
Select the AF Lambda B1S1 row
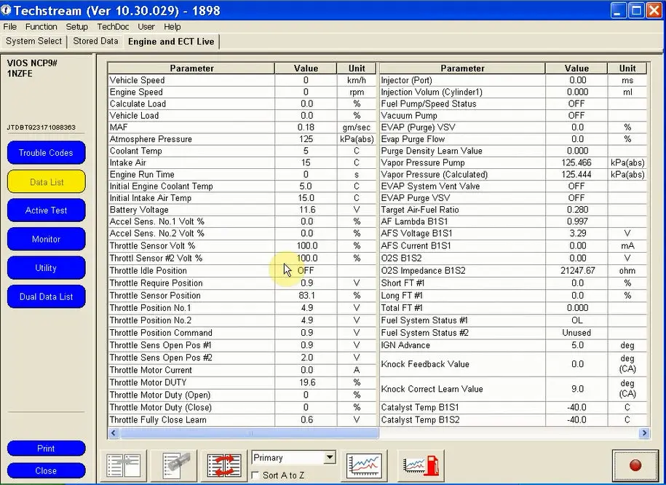click(x=513, y=221)
